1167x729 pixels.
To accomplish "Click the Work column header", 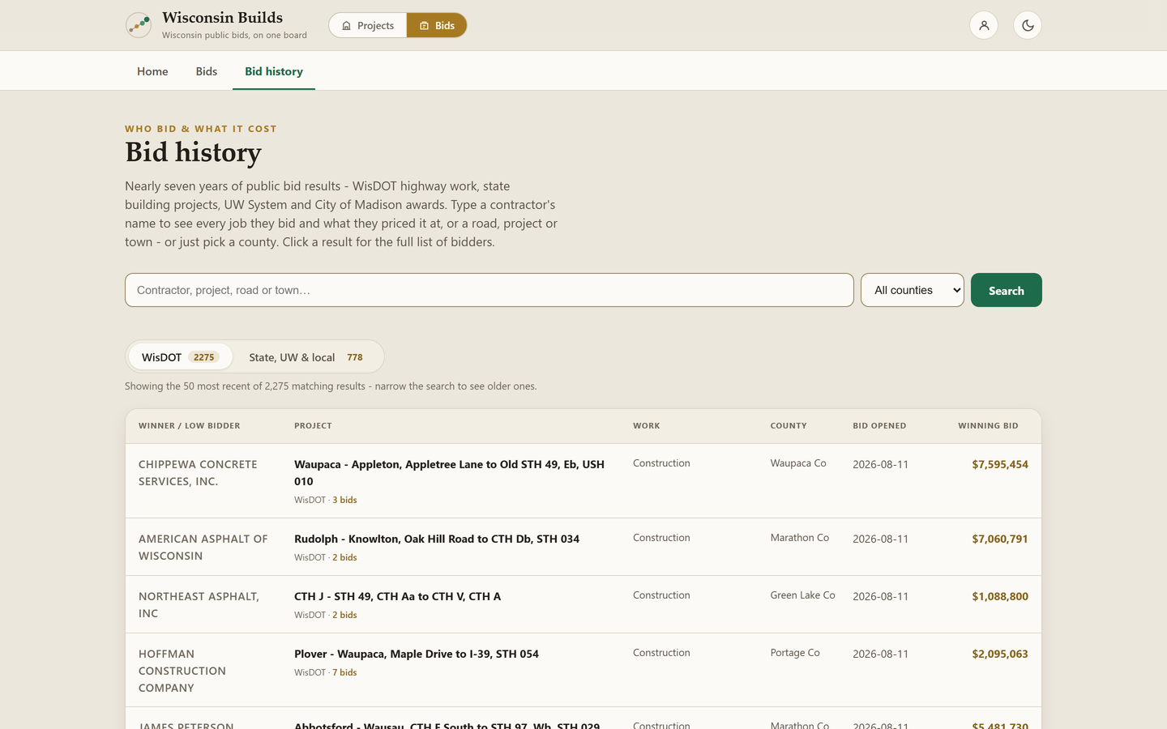I will pos(646,425).
